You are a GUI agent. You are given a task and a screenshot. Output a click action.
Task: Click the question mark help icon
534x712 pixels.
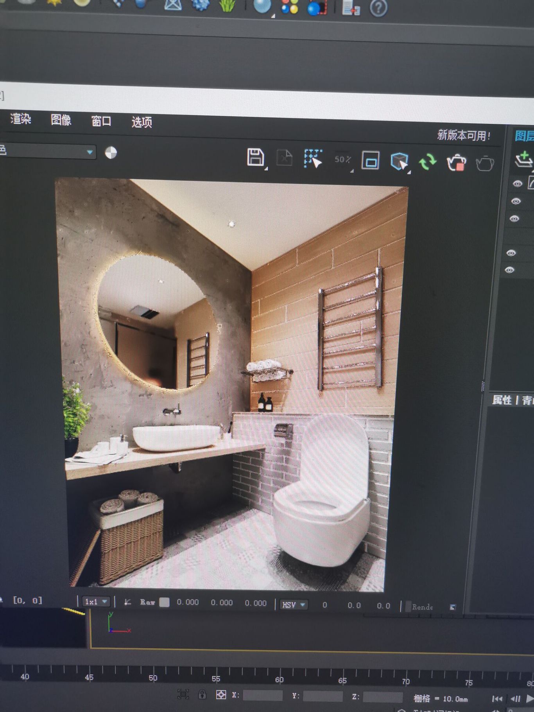[378, 8]
